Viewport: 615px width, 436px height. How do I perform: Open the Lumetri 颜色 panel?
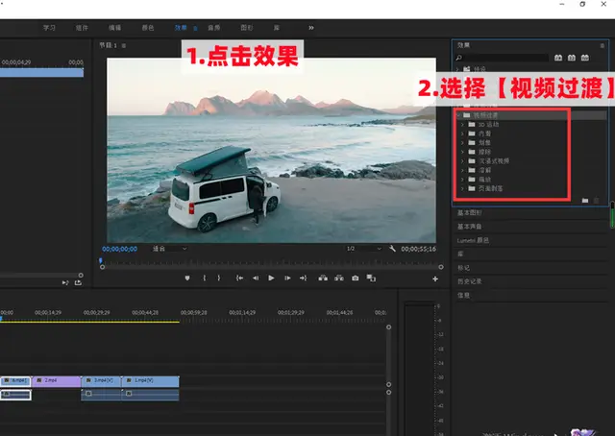[x=473, y=240]
